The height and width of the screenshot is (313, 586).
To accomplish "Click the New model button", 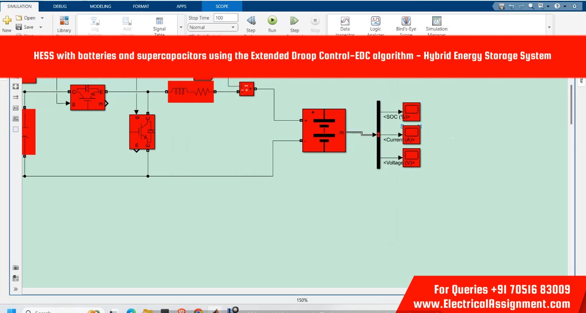I will [x=7, y=24].
